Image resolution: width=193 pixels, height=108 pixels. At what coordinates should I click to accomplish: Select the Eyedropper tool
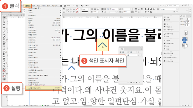4,61
